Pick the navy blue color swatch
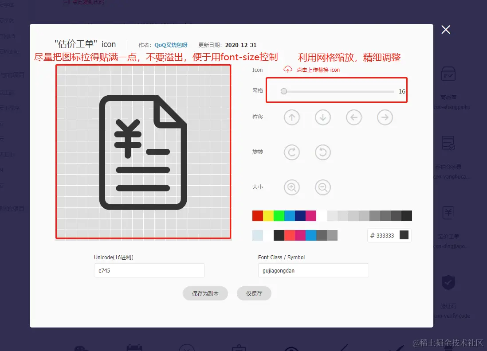Screen dimensions: 487x351 click(x=300, y=216)
